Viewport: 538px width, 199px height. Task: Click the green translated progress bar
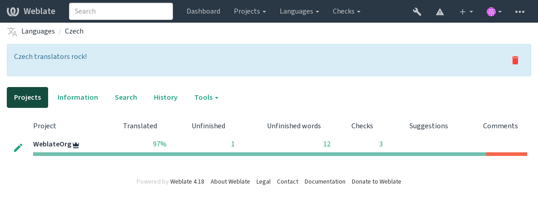[260, 154]
